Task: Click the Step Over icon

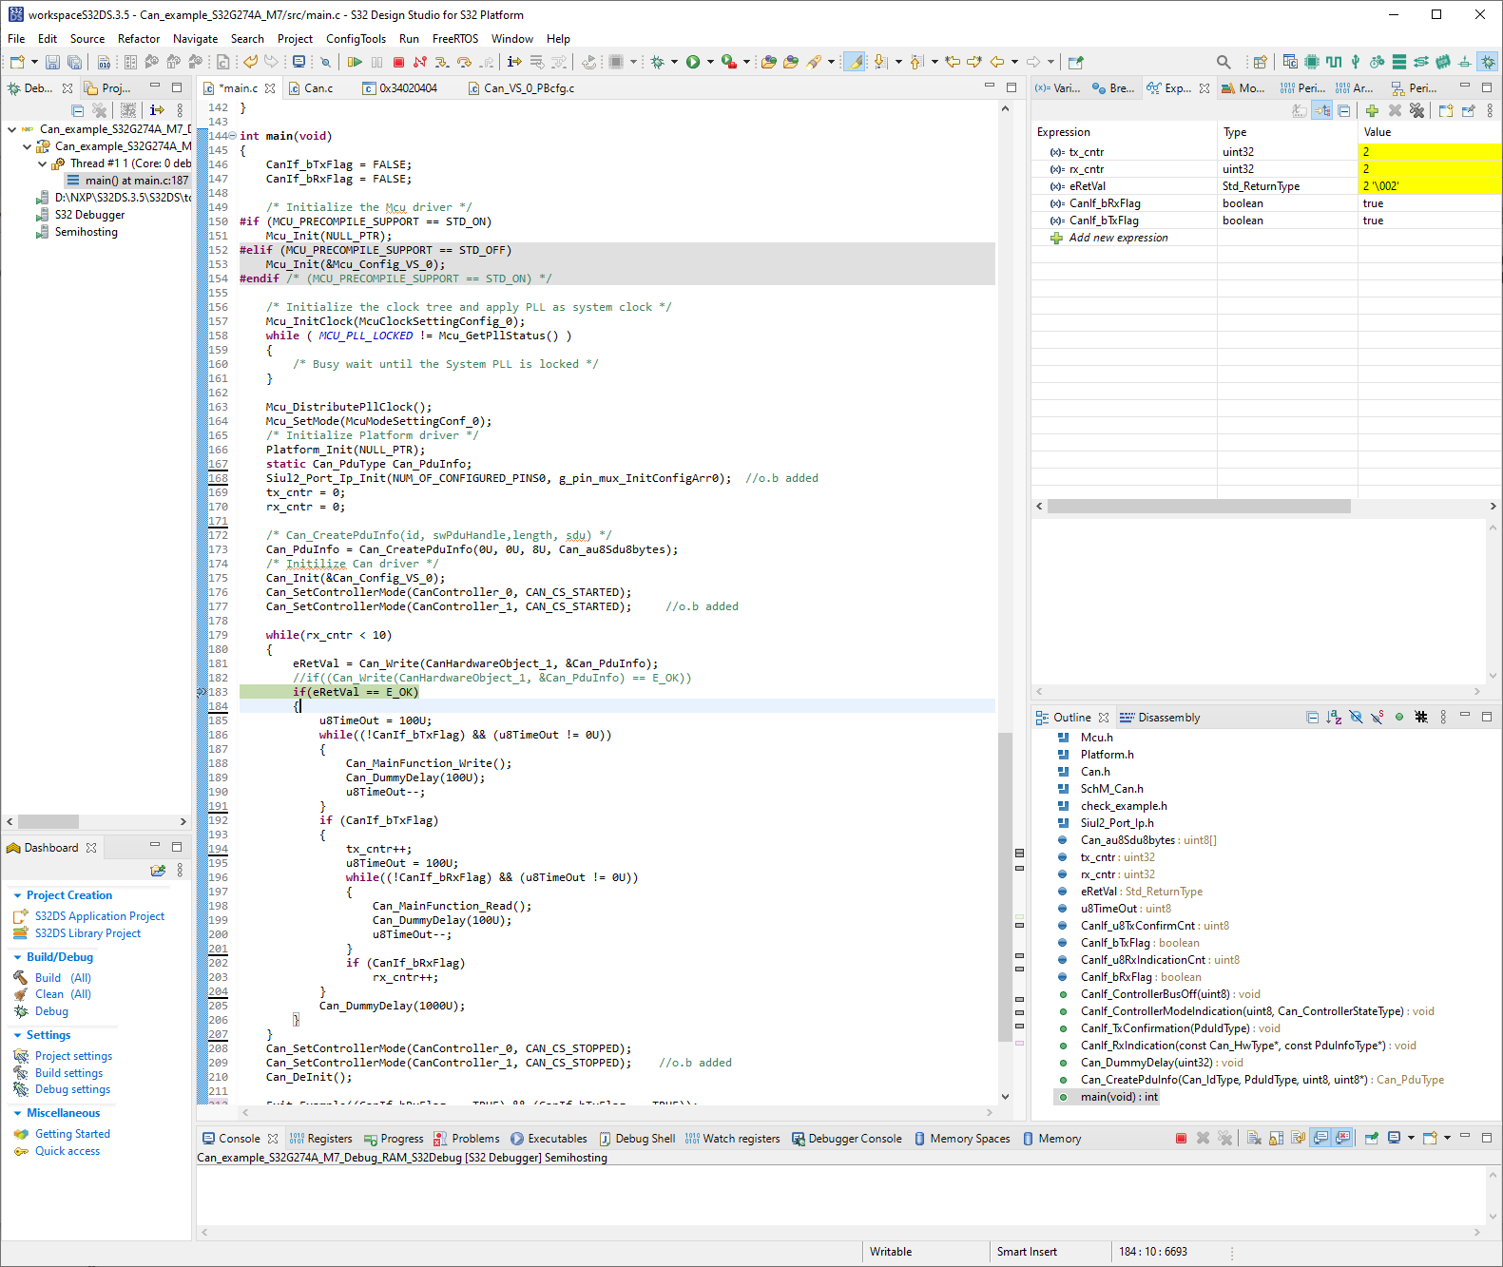Action: tap(464, 62)
